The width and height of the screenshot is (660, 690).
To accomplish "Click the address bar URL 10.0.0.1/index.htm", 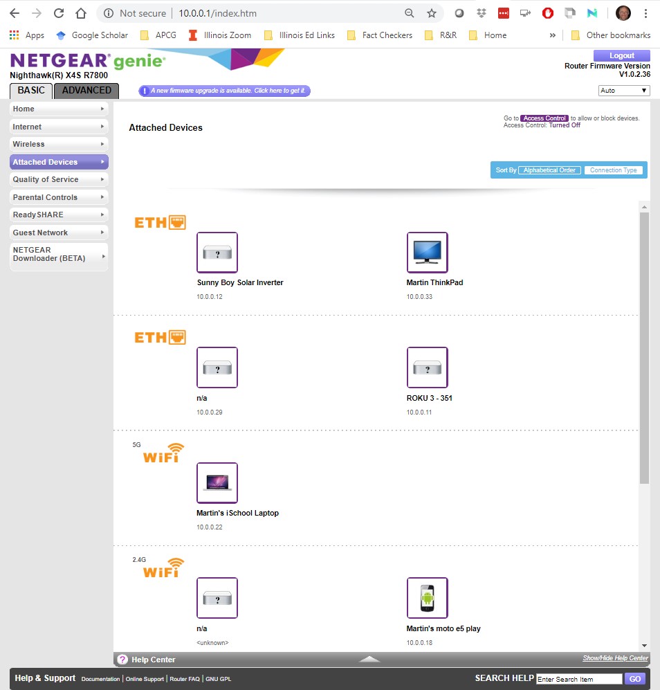I will (217, 13).
